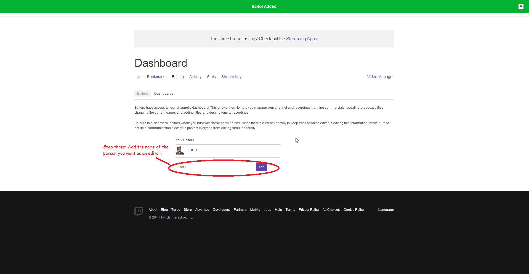Open the Tarfu editor profile link
The image size is (529, 274).
(192, 150)
